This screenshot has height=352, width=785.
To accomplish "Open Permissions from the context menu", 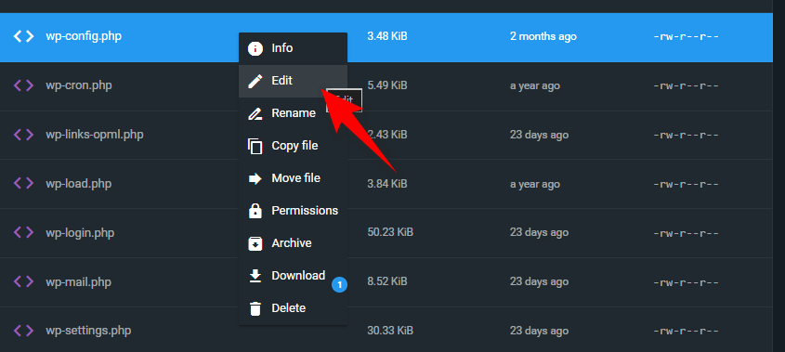I will [x=293, y=211].
